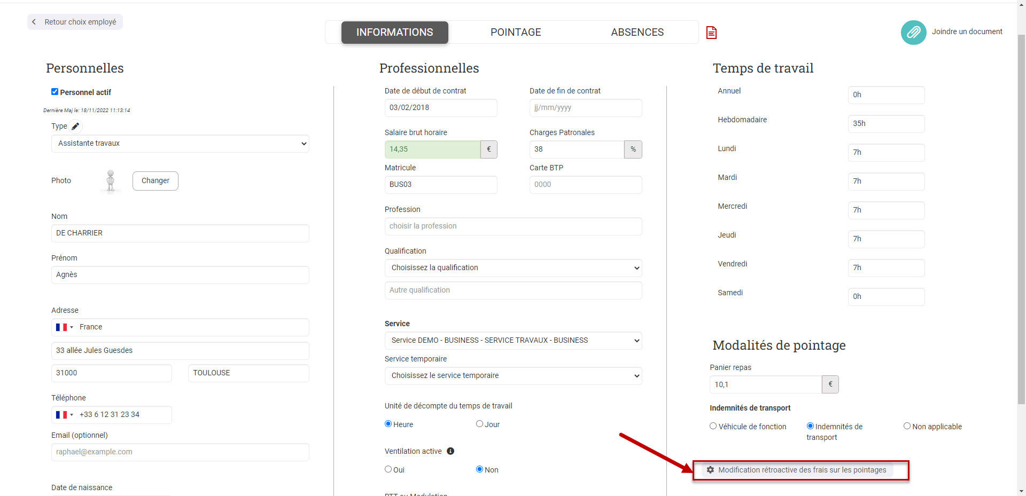The height and width of the screenshot is (496, 1026).
Task: Click the paperclip Joindre un document icon
Action: [913, 33]
